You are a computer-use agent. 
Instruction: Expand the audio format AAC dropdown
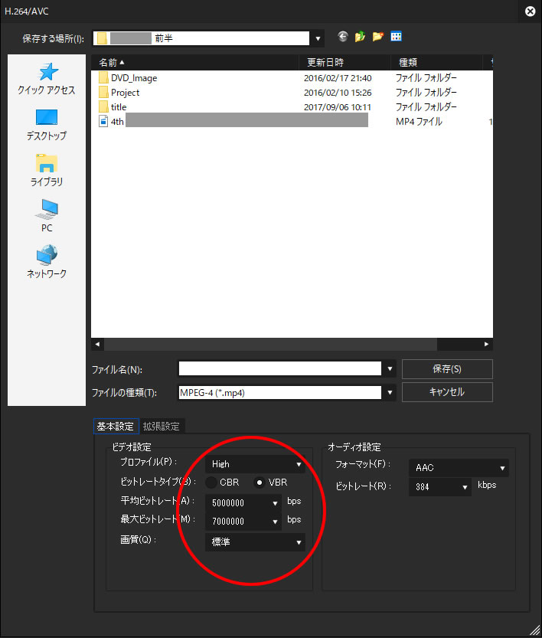[459, 467]
